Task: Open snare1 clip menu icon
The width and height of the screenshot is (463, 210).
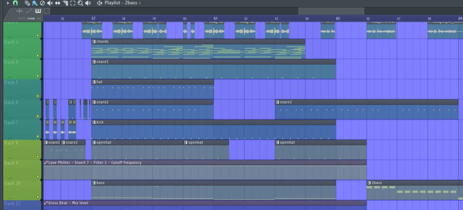Action: (x=94, y=62)
